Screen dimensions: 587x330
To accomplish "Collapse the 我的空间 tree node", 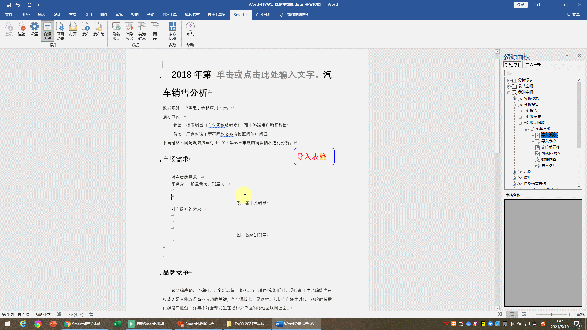I will click(x=508, y=93).
